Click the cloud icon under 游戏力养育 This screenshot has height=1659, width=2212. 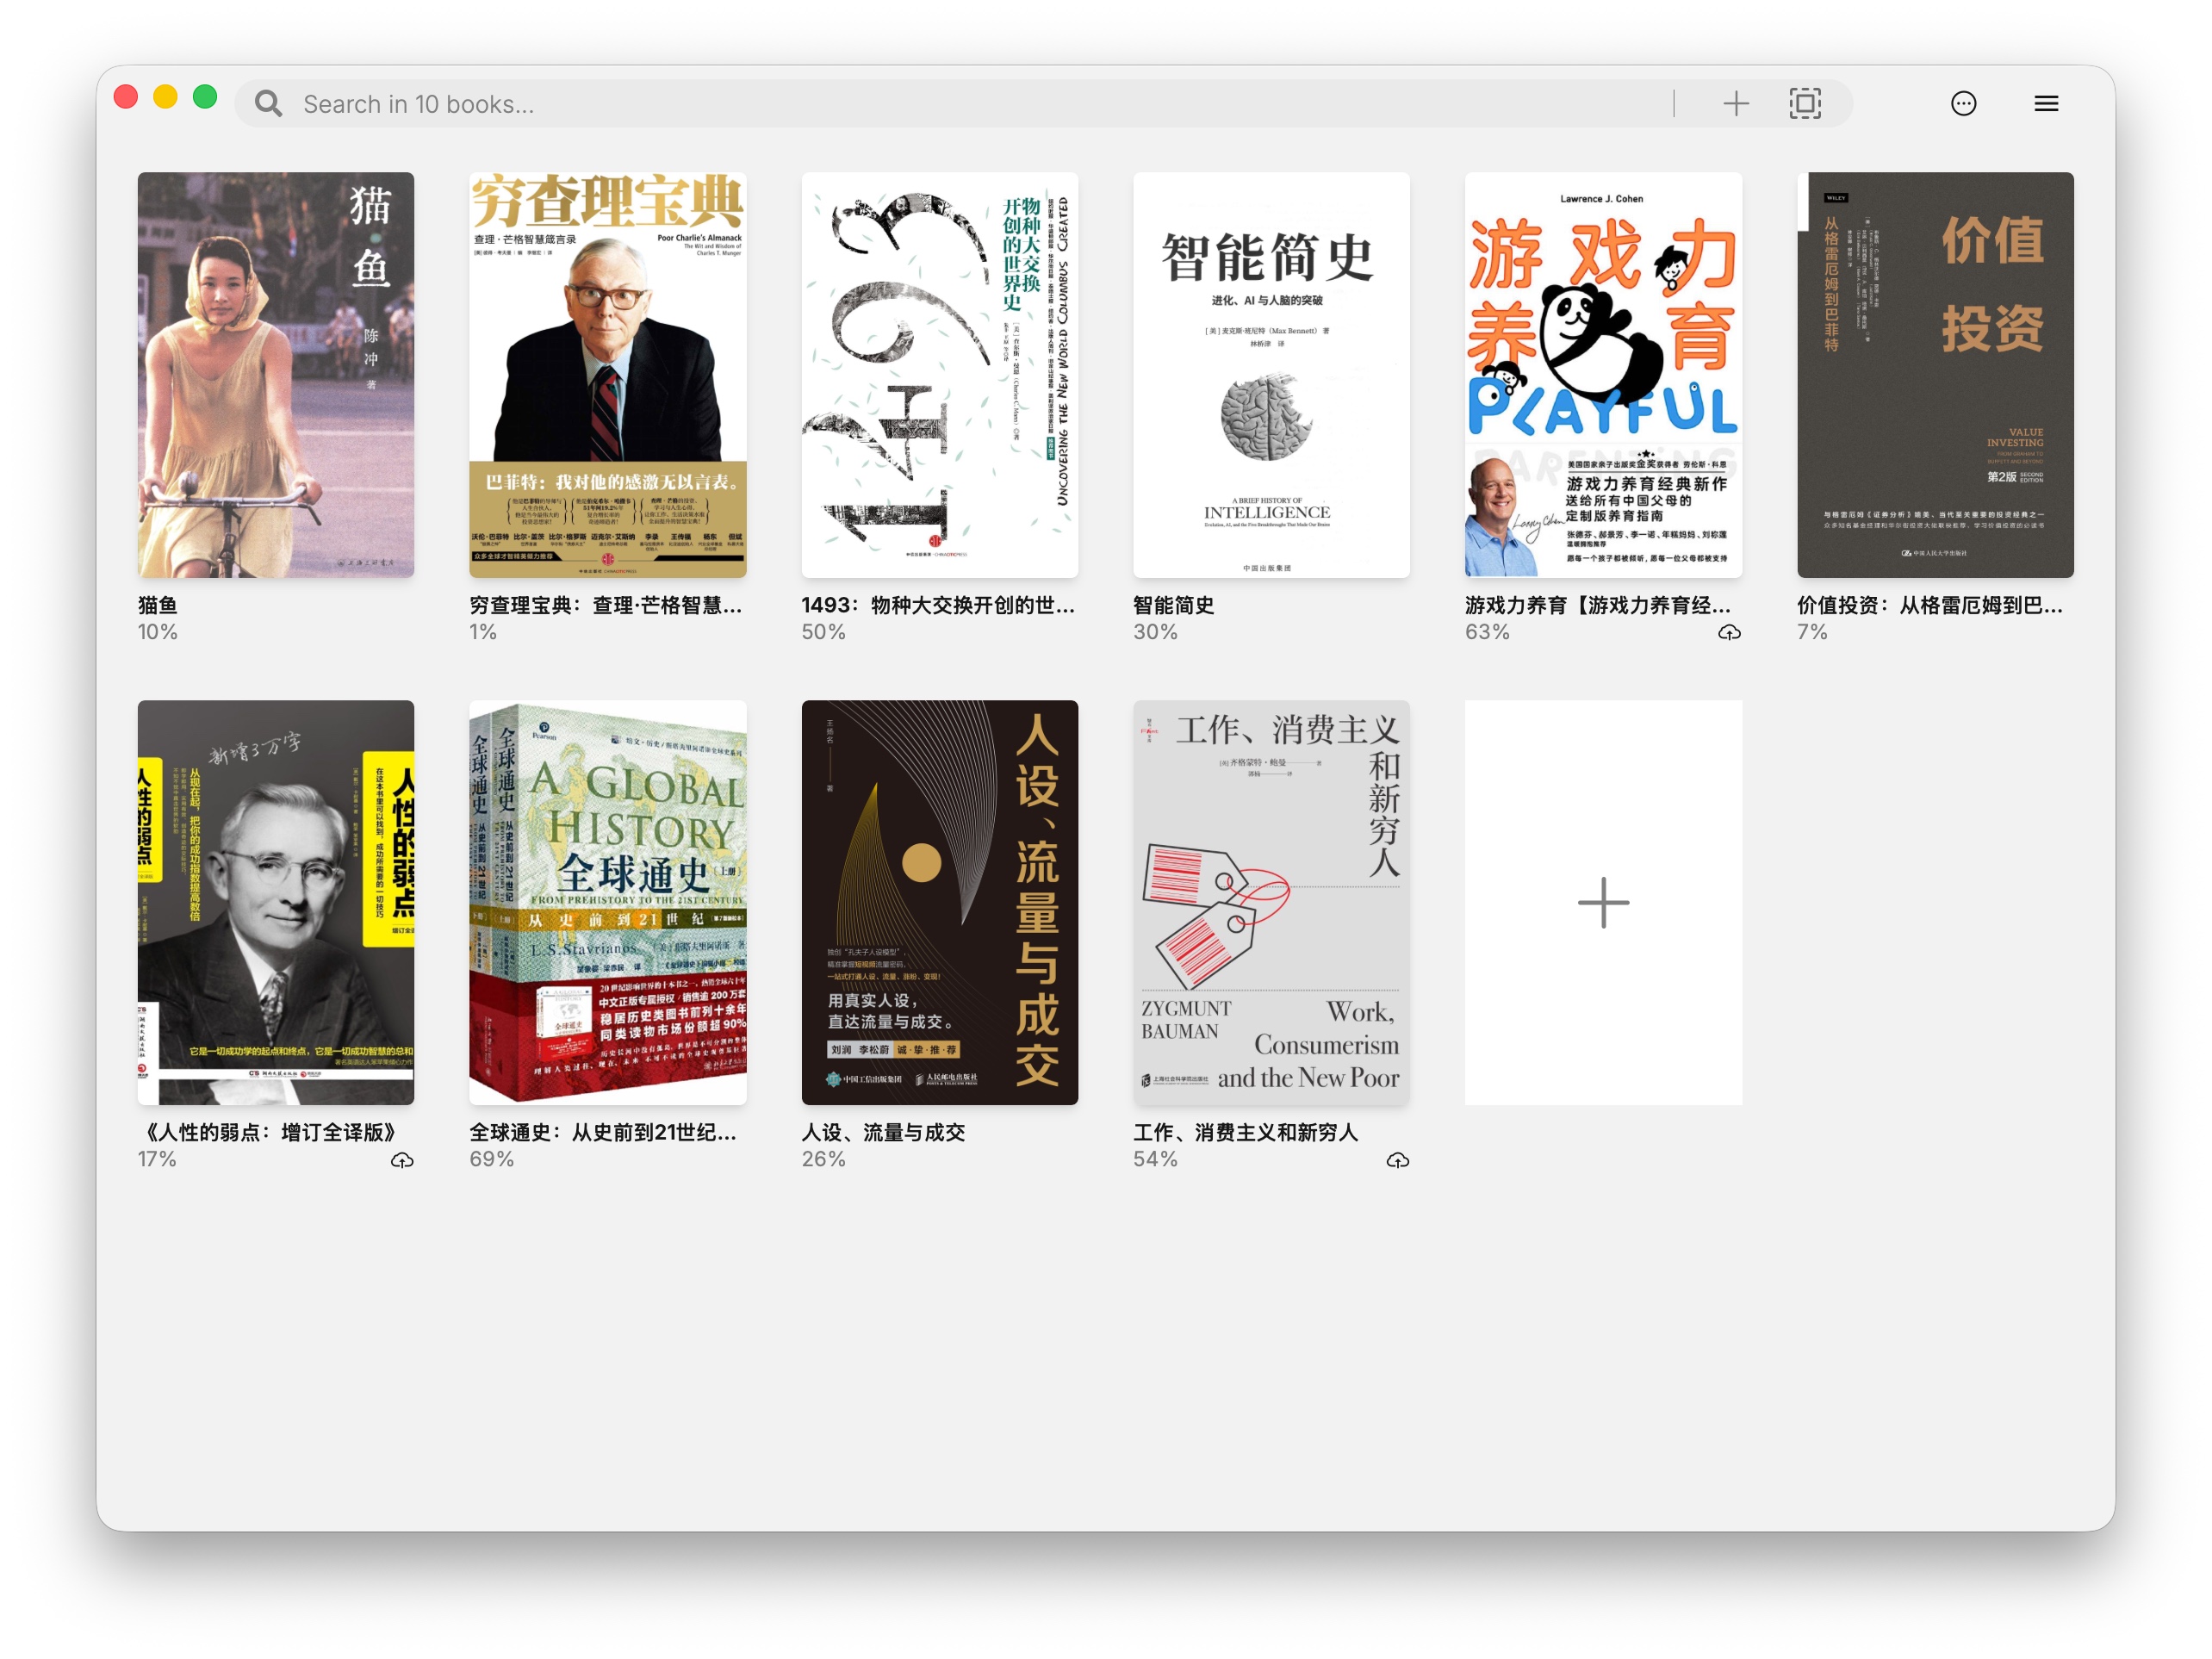tap(1729, 633)
